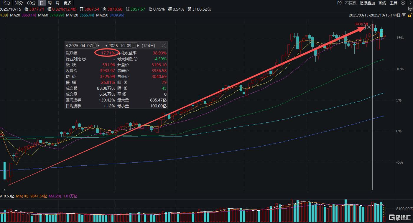The height and width of the screenshot is (223, 413).
Task: Toggle 超级叠加 overlay option
Action: pyautogui.click(x=367, y=3)
